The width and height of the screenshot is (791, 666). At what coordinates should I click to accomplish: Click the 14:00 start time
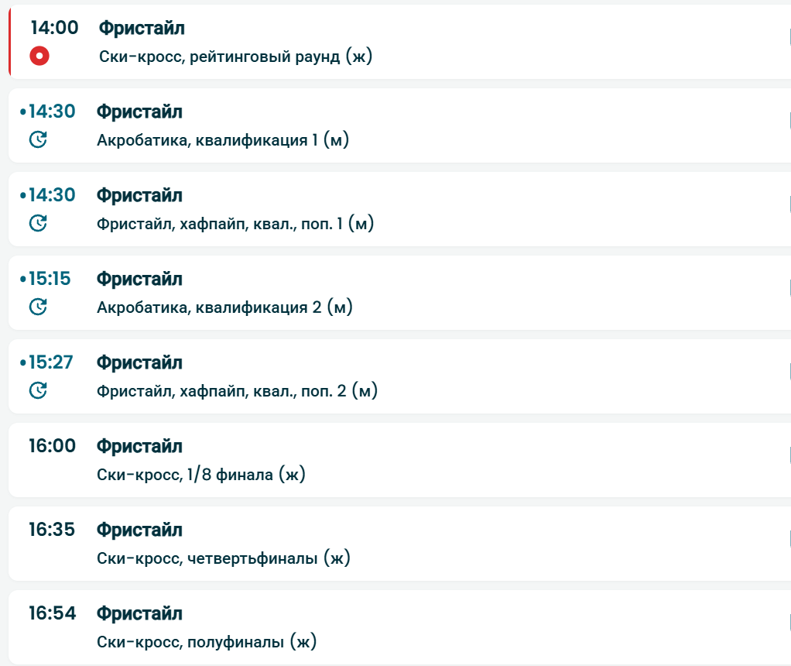point(54,28)
